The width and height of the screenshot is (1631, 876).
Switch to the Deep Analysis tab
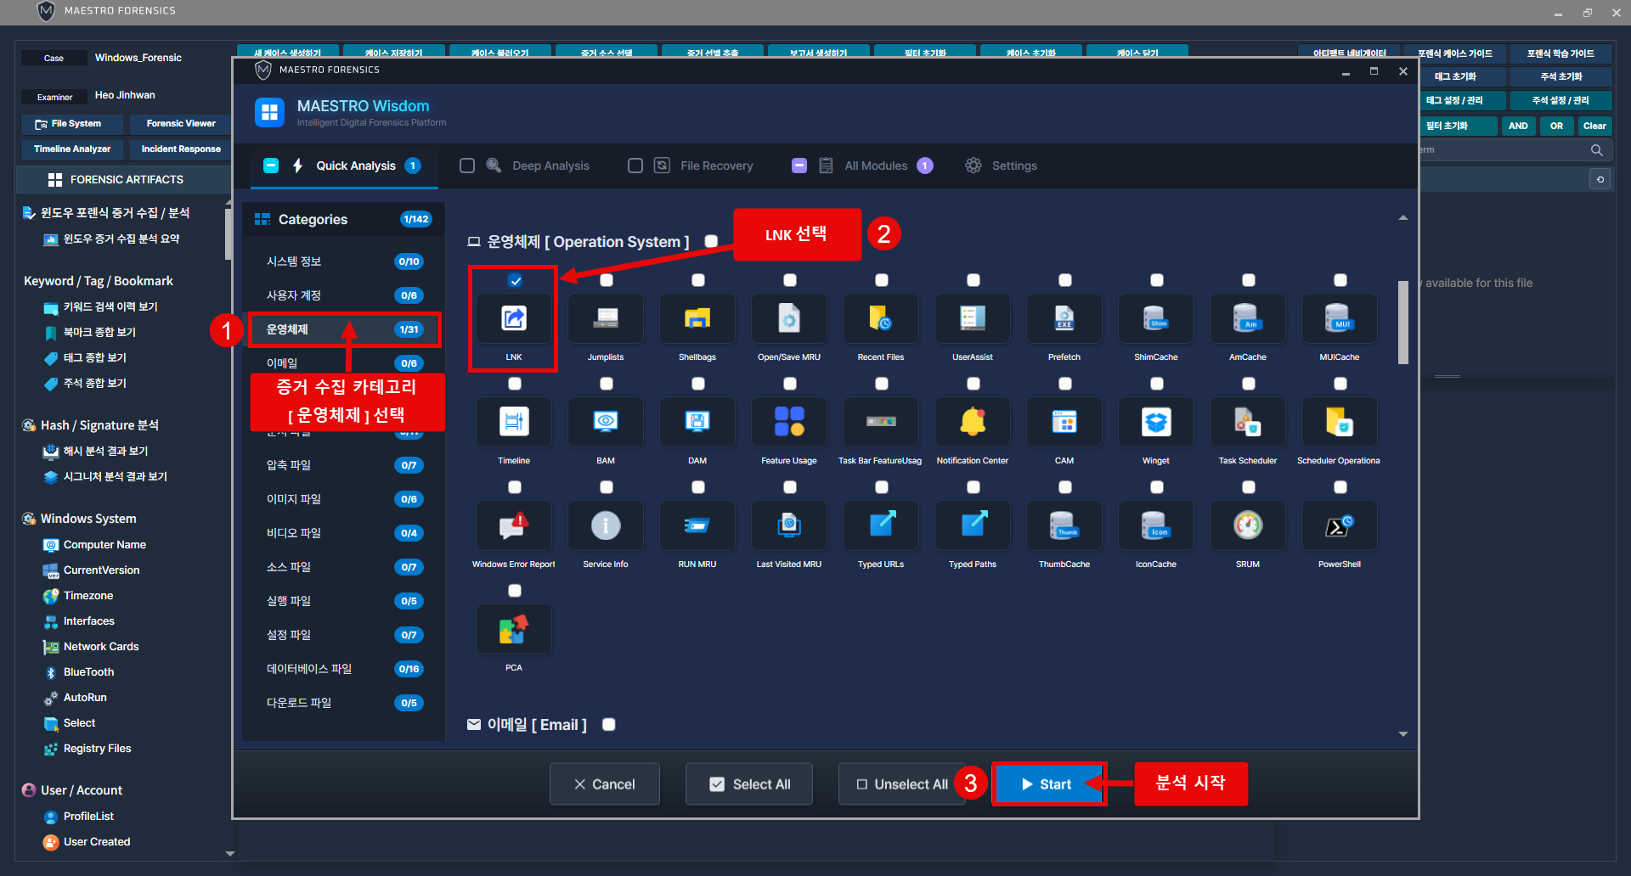coord(550,166)
